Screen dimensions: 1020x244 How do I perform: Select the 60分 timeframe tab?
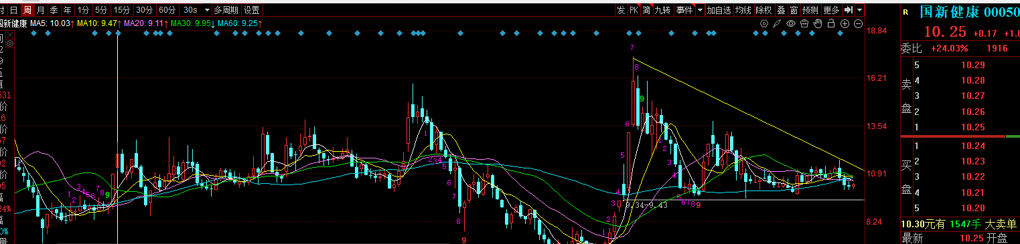coord(167,10)
